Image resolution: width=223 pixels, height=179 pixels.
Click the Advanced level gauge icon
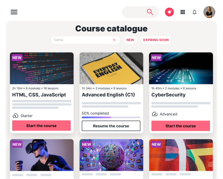(x=155, y=114)
